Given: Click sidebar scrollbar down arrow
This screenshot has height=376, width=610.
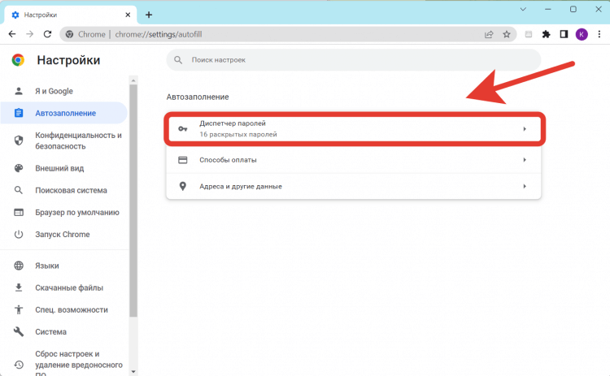Looking at the screenshot, I should tap(133, 372).
